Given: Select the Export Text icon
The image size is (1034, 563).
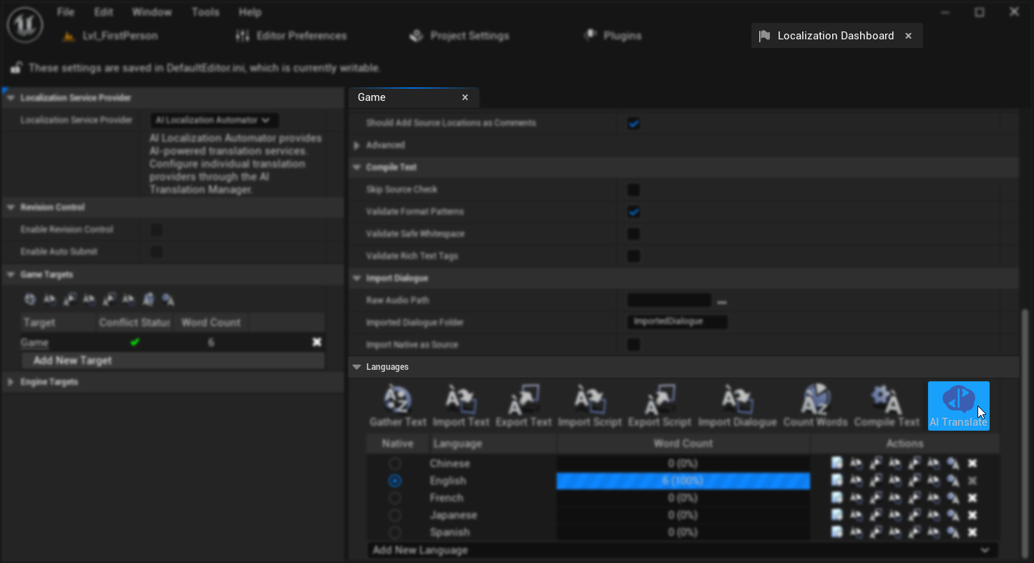Looking at the screenshot, I should 524,399.
